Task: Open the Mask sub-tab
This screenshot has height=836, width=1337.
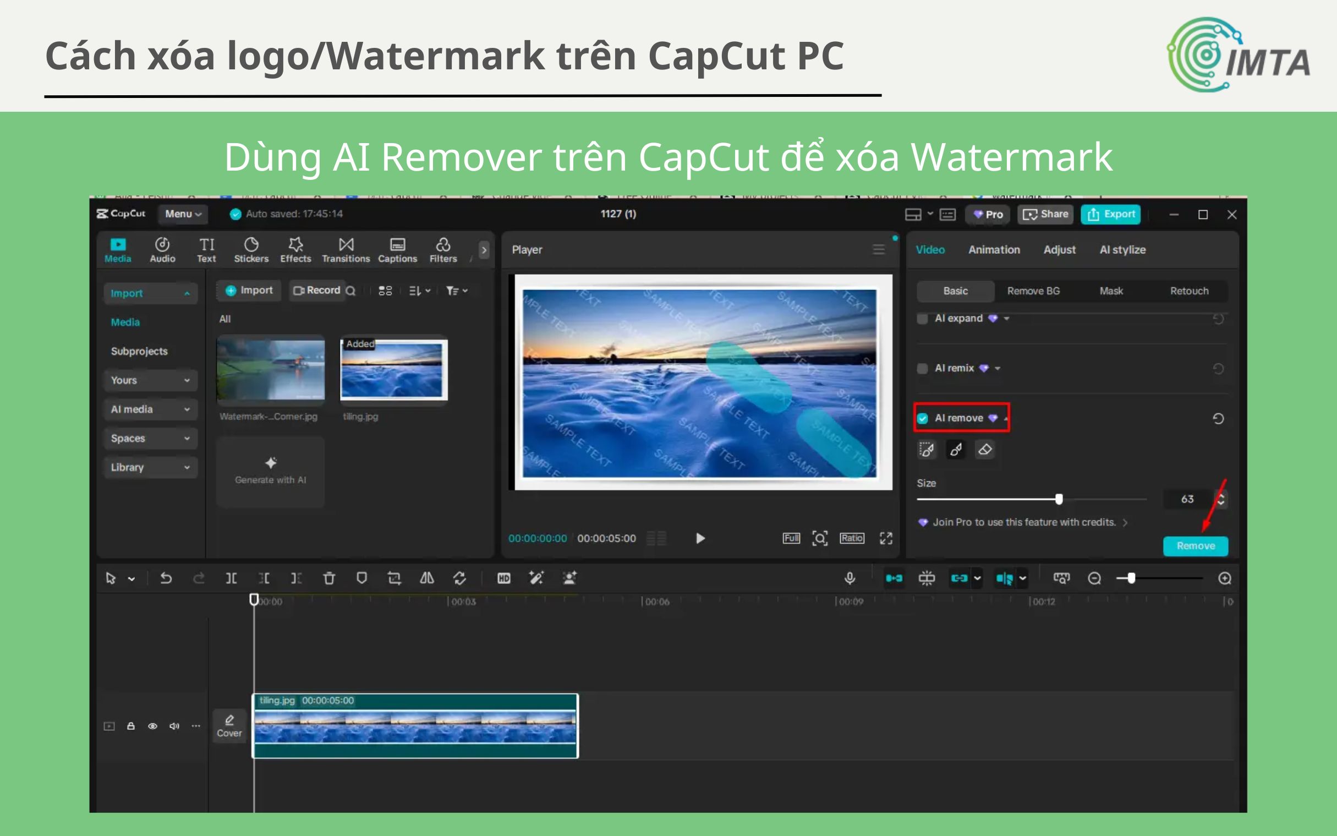Action: point(1111,291)
